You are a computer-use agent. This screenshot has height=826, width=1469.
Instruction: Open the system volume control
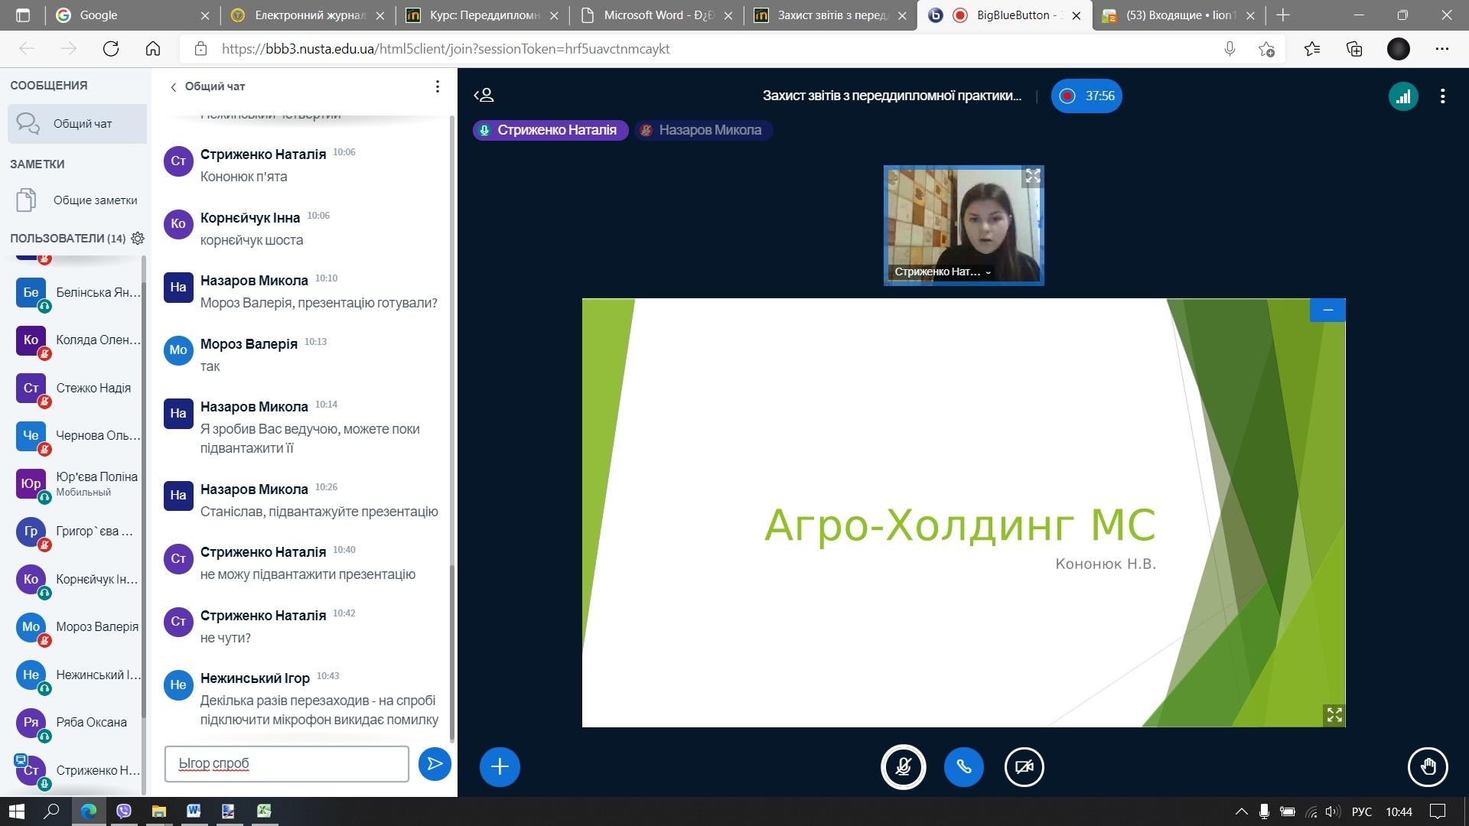coord(1333,811)
